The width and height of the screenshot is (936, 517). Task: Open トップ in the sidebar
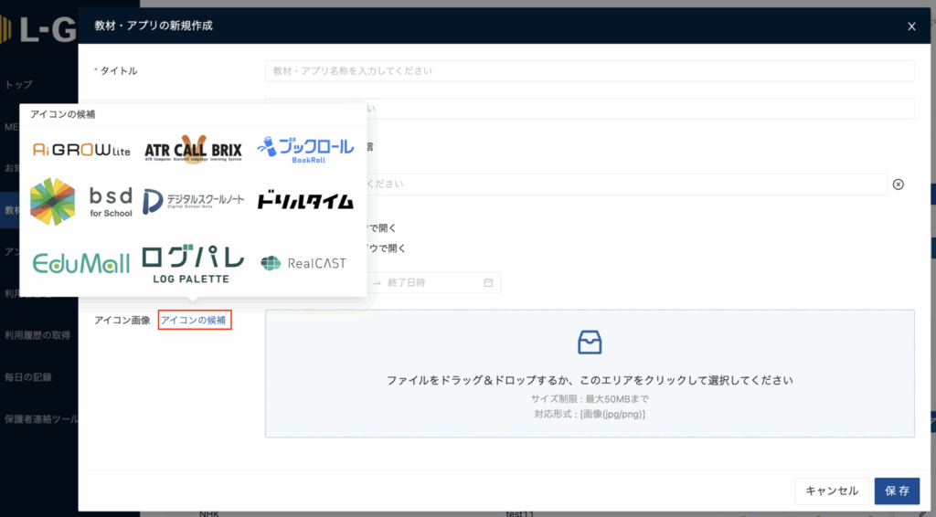19,85
